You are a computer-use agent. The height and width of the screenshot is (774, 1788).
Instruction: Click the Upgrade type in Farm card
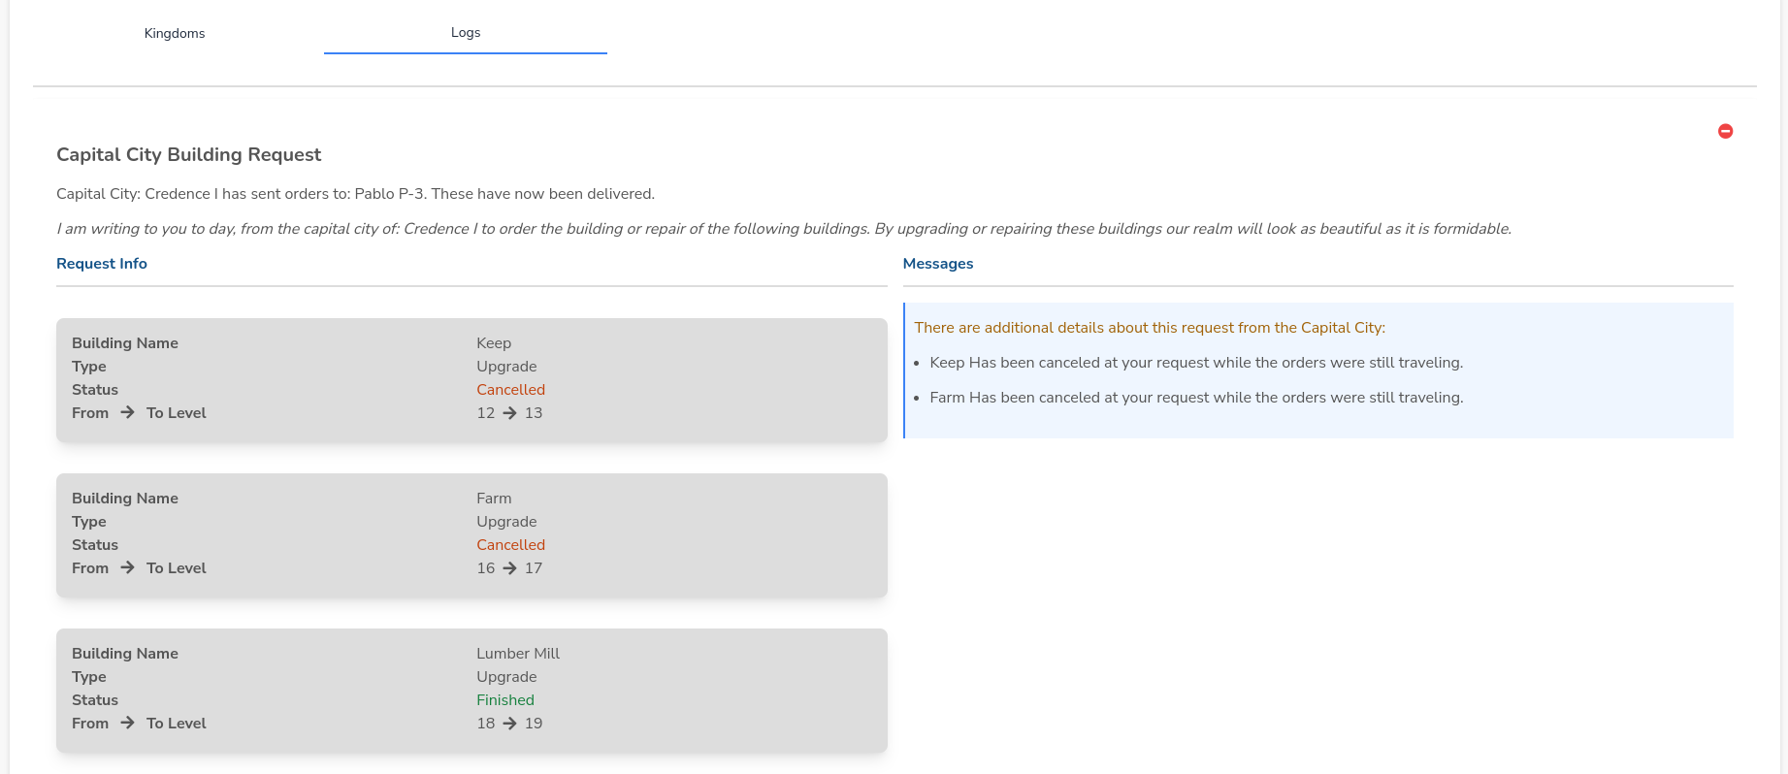[x=506, y=522]
